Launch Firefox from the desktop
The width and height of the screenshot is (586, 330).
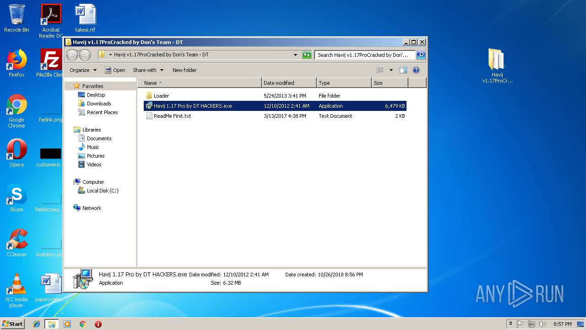tap(16, 63)
